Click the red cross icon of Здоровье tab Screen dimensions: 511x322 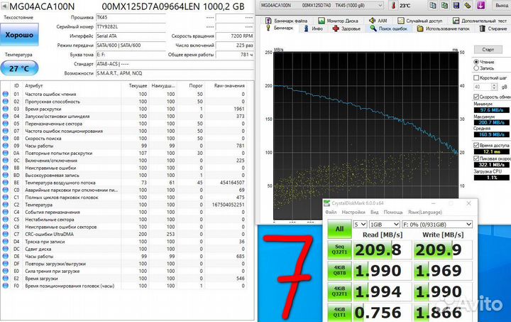click(336, 28)
